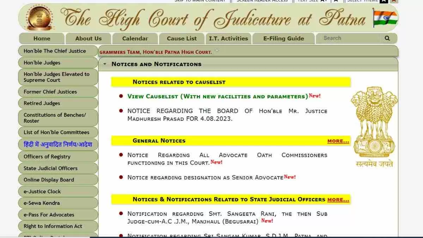Click the search magnifier icon
This screenshot has width=423, height=238.
(387, 38)
